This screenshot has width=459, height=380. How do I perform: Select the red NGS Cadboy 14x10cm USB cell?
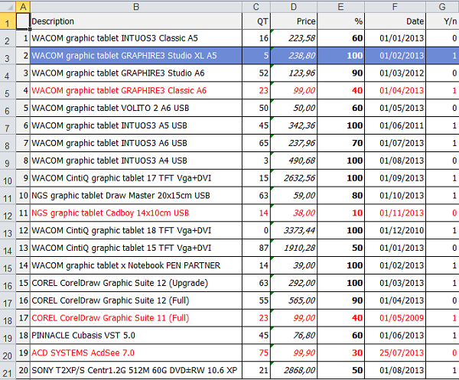click(x=135, y=213)
